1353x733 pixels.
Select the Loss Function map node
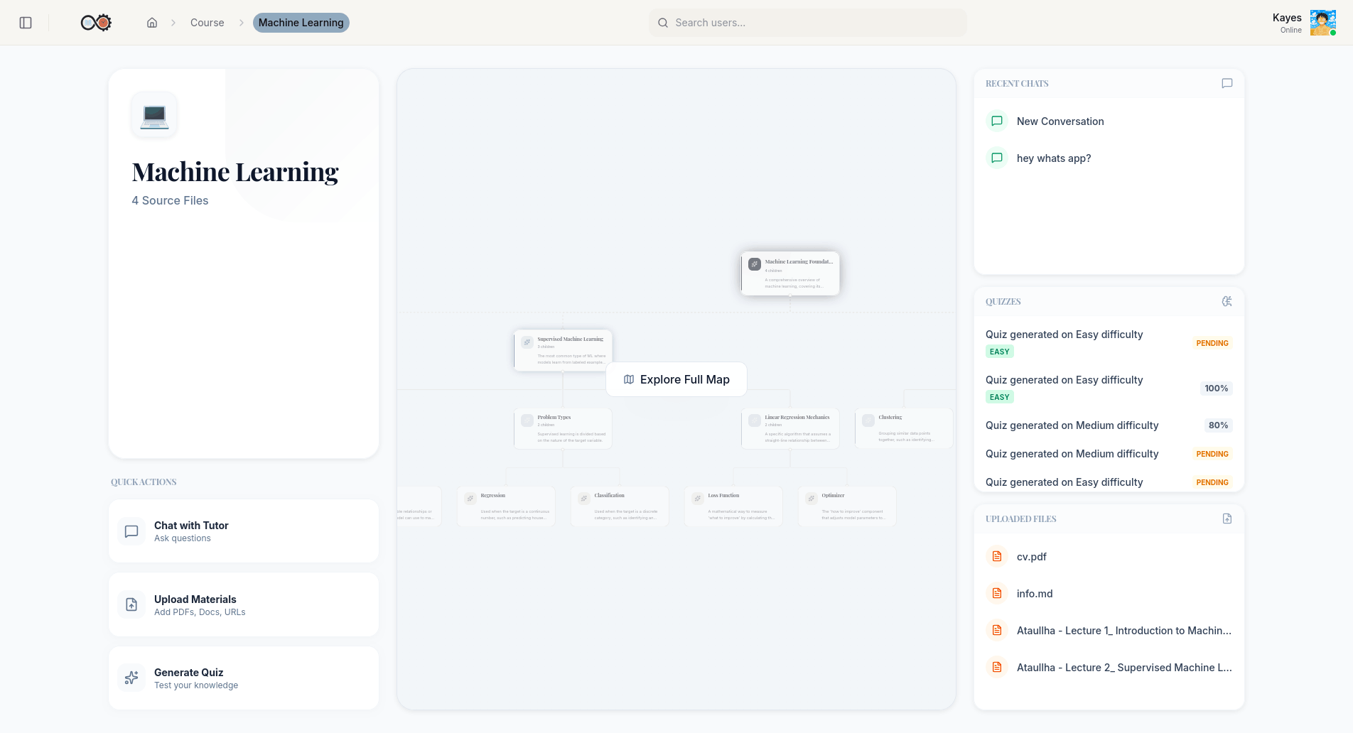[733, 506]
